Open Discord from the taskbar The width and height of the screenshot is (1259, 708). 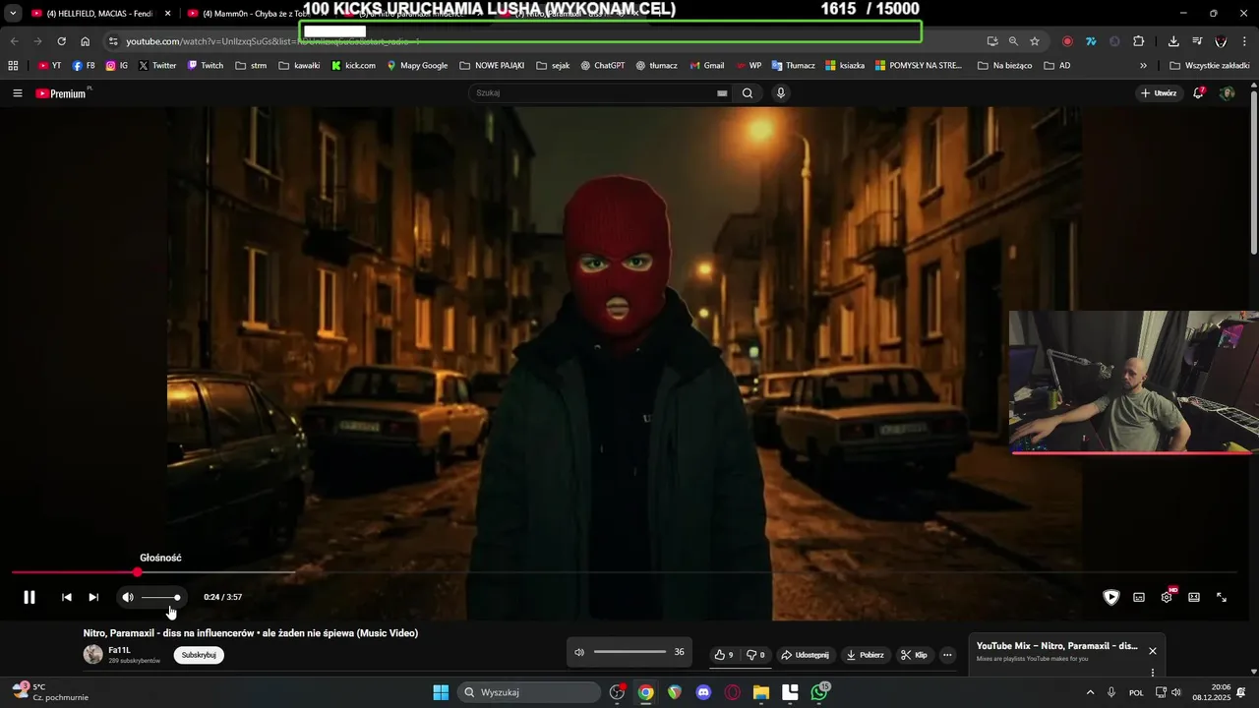pyautogui.click(x=703, y=692)
